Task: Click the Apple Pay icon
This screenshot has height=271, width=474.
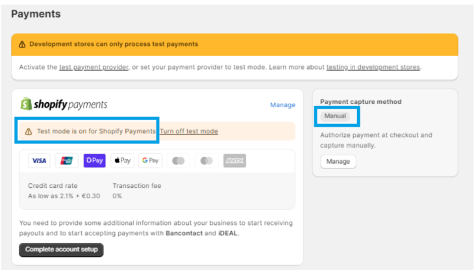Action: click(123, 161)
